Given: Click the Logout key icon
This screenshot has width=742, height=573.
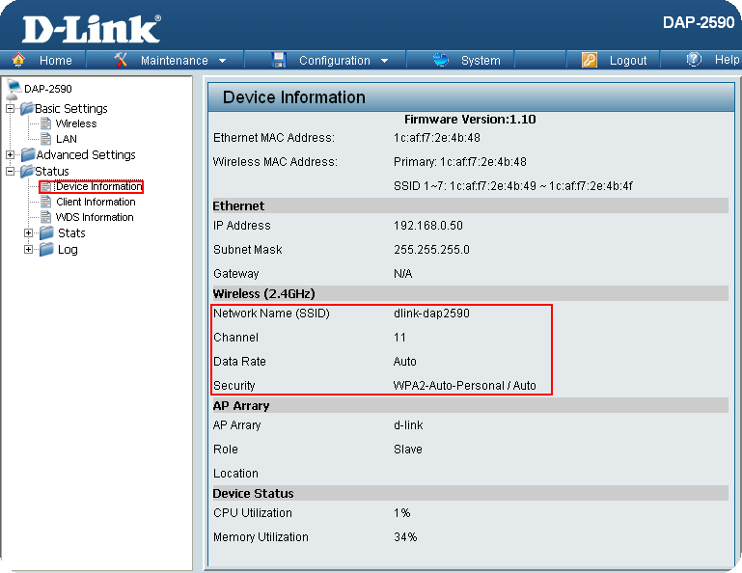Looking at the screenshot, I should [590, 60].
